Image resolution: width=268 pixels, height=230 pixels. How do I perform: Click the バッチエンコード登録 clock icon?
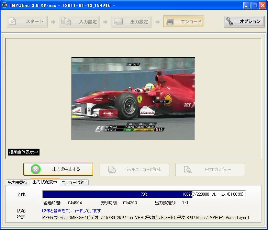coord(112,169)
